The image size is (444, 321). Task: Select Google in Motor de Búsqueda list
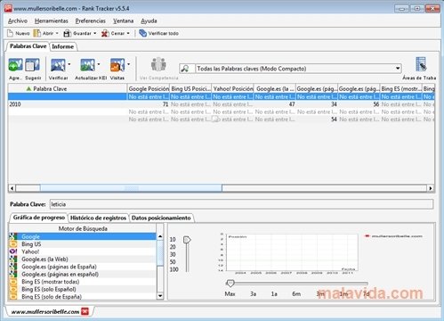[x=83, y=236]
